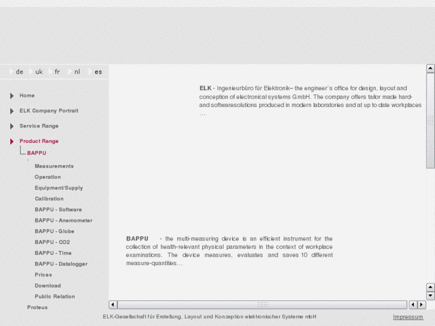Screen dimensions: 435x326
Task: Switch language to English (uk)
Action: pyautogui.click(x=39, y=72)
